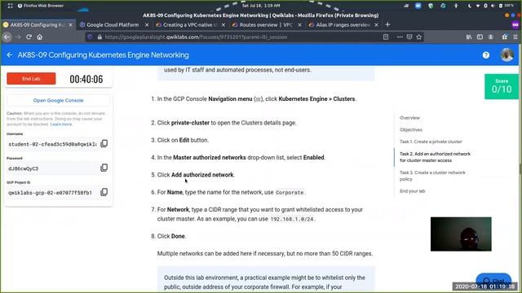
Task: Bookmark this page with the star icon
Action: click(419, 37)
